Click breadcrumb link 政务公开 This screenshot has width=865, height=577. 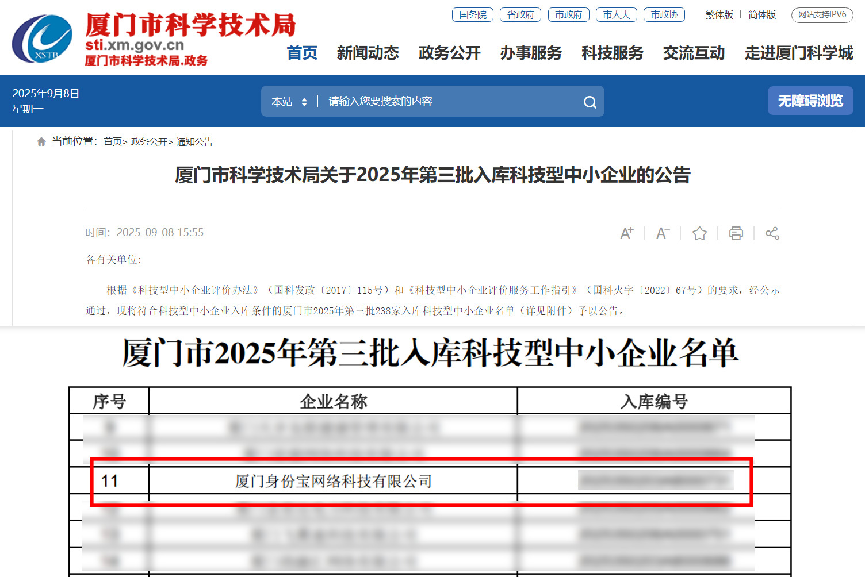click(150, 141)
